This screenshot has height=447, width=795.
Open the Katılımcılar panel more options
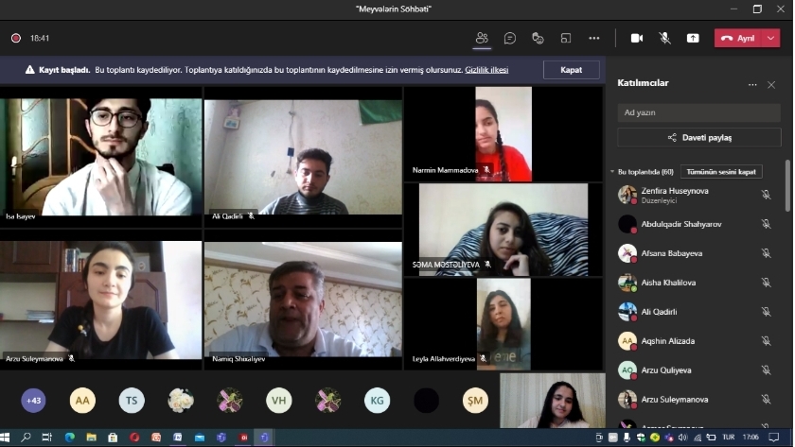pyautogui.click(x=752, y=84)
